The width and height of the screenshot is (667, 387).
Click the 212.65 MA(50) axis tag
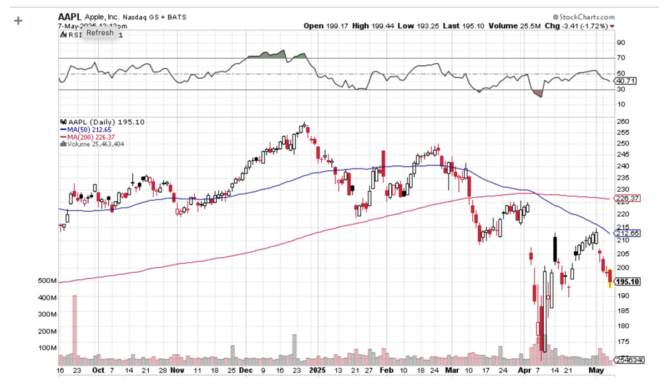coord(627,233)
